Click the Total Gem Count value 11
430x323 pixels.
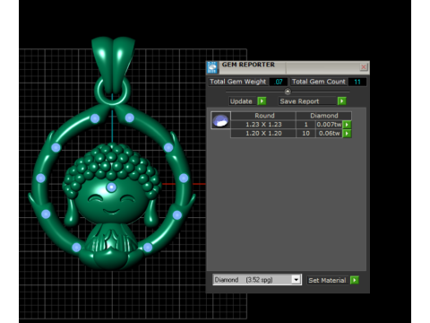(x=357, y=82)
